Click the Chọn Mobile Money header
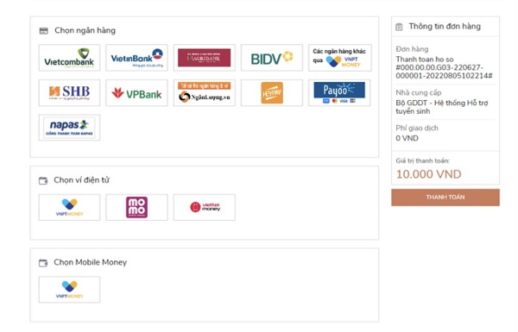 coord(90,262)
